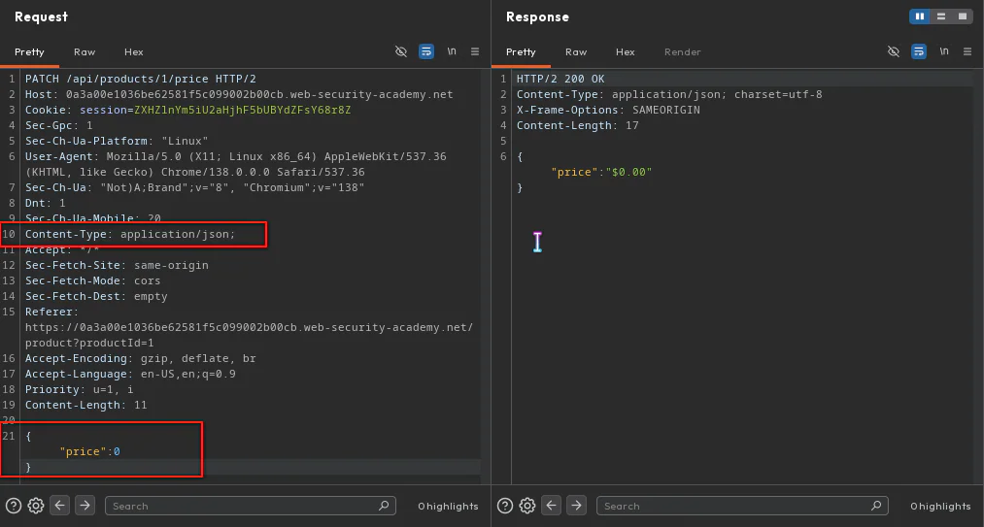Open the Response Render tab
This screenshot has height=527, width=984.
[x=682, y=52]
